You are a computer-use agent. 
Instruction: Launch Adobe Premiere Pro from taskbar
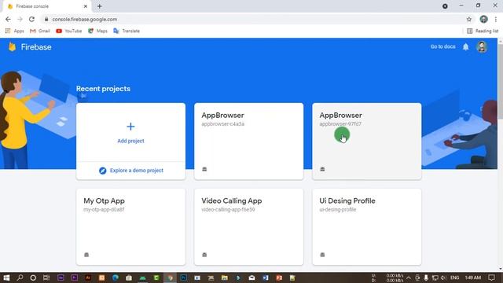pos(75,277)
